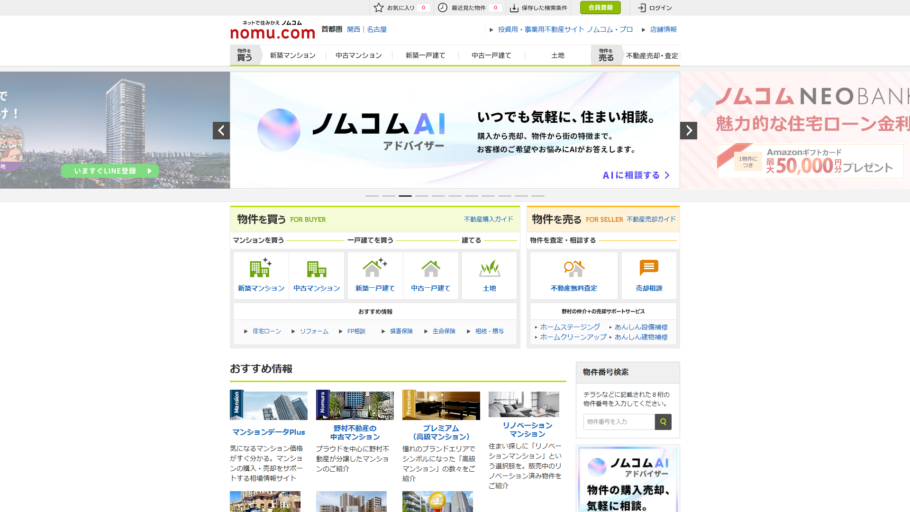
Task: Open 不動産売却ガイド link
Action: tap(651, 219)
